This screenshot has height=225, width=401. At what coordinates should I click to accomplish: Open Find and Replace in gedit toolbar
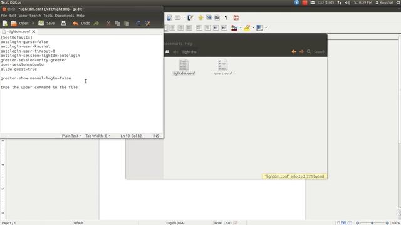click(148, 24)
